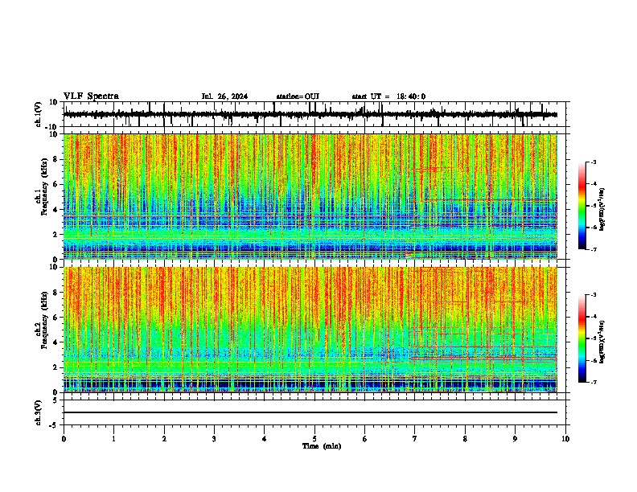Click the flat ch.3 voltage trace line
Viewport: 637px width, 492px height.
pyautogui.click(x=310, y=412)
